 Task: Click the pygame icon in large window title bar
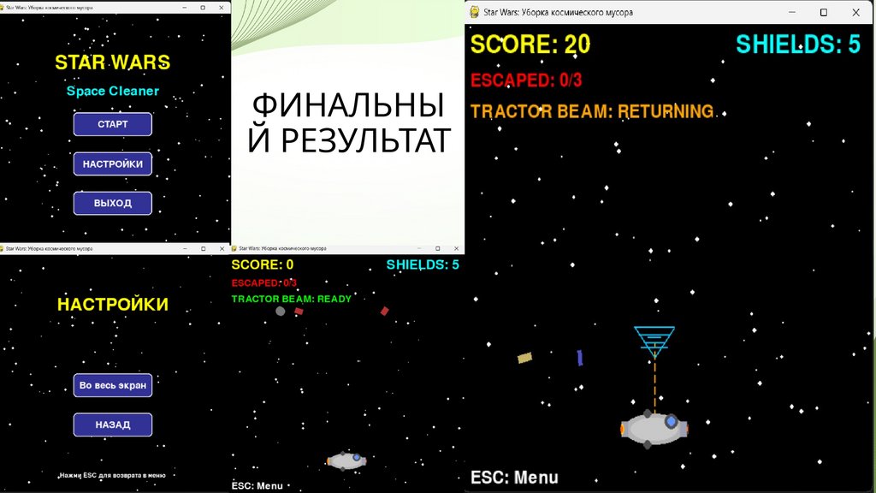474,12
